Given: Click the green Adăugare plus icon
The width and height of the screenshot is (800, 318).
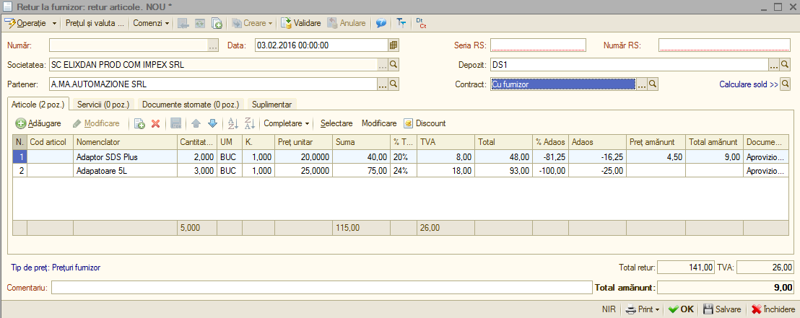Looking at the screenshot, I should 20,123.
